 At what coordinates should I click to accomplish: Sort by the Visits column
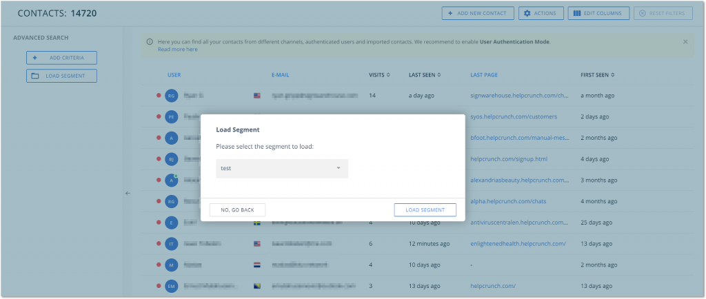click(379, 75)
